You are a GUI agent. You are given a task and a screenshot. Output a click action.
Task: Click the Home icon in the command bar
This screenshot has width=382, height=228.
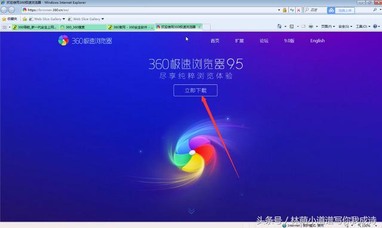279,26
